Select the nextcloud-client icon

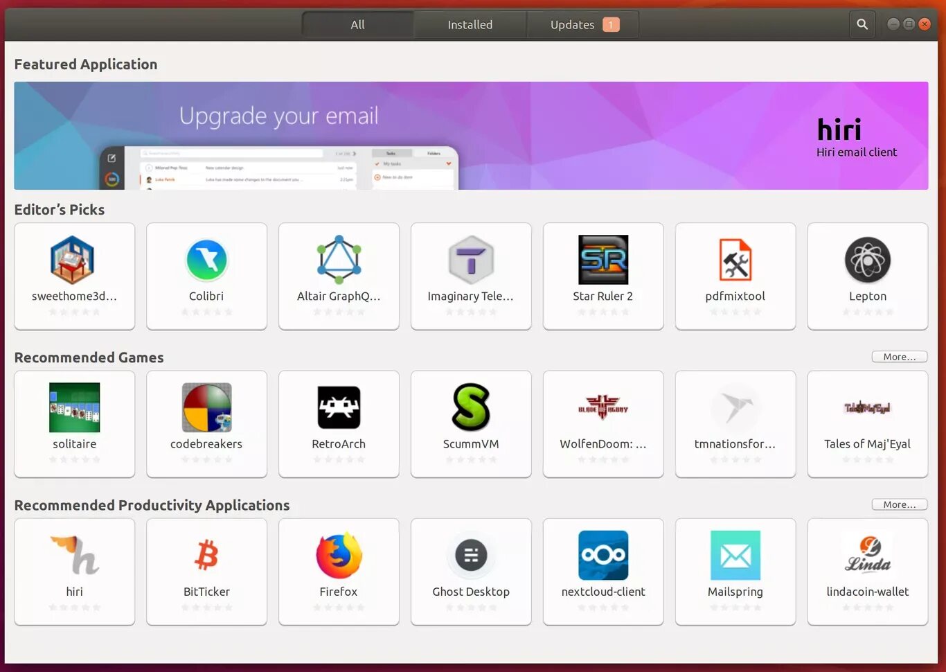pos(603,555)
